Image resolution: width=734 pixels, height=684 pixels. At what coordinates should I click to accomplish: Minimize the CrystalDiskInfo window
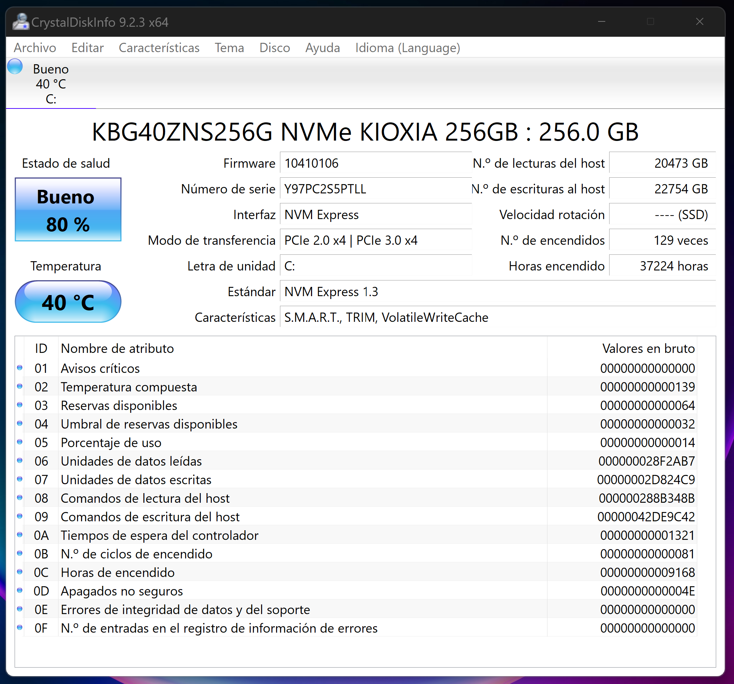[602, 21]
